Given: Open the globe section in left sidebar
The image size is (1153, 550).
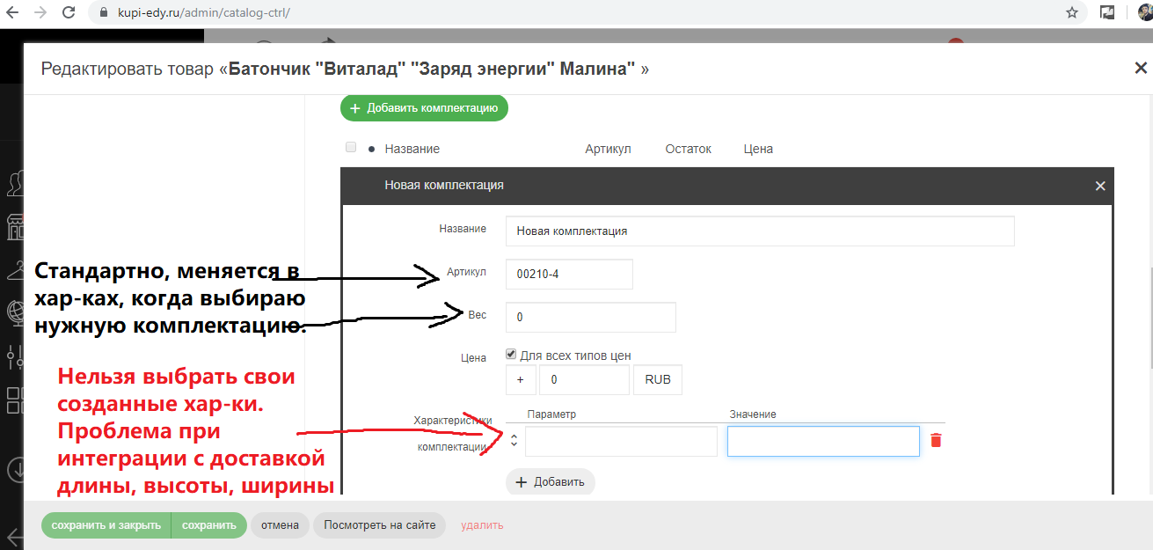Looking at the screenshot, I should coord(15,311).
